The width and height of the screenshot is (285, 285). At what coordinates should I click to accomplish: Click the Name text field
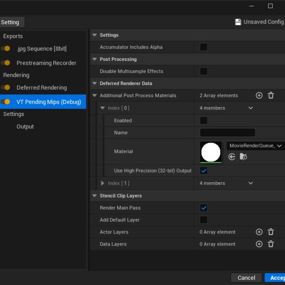227,133
